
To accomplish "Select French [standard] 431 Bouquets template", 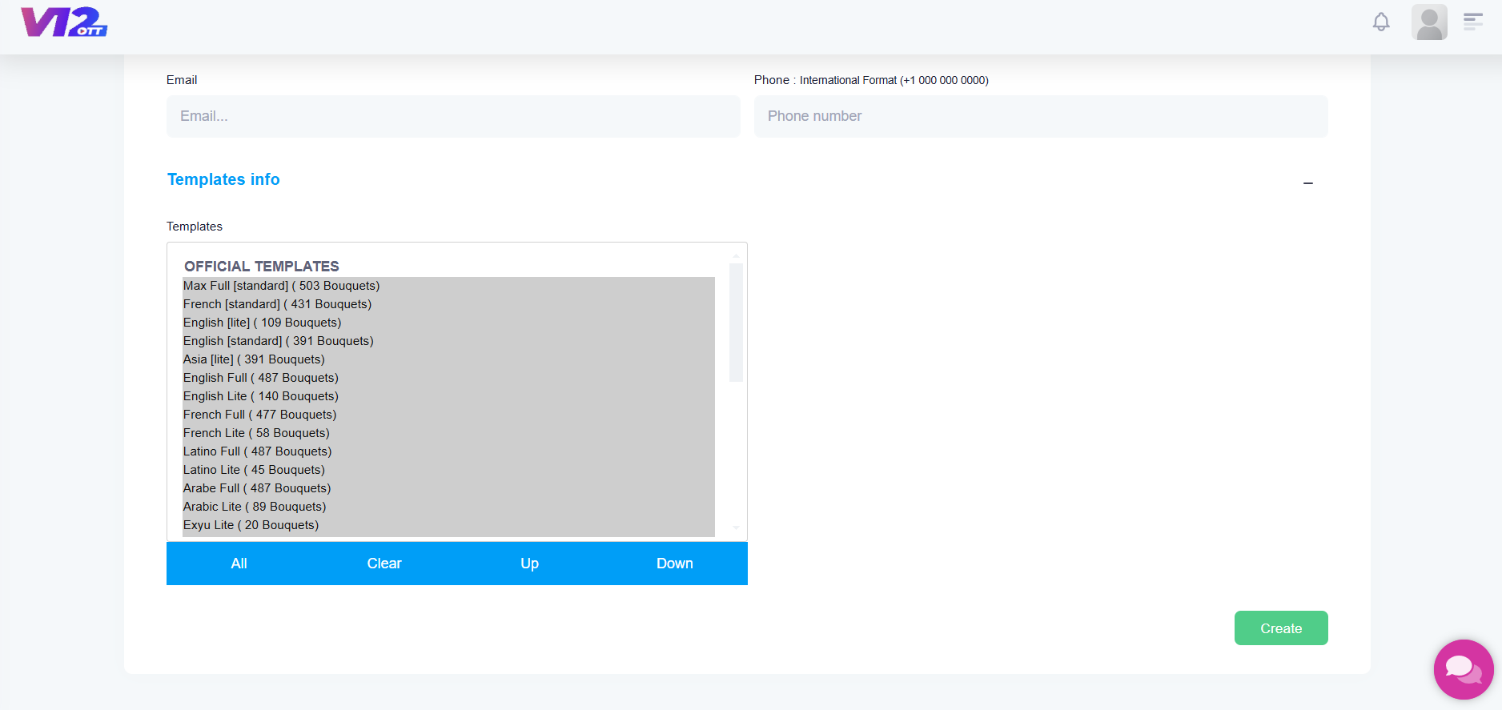I will pos(277,304).
